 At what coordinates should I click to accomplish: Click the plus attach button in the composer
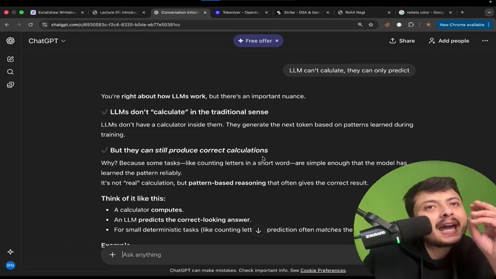pyautogui.click(x=112, y=255)
